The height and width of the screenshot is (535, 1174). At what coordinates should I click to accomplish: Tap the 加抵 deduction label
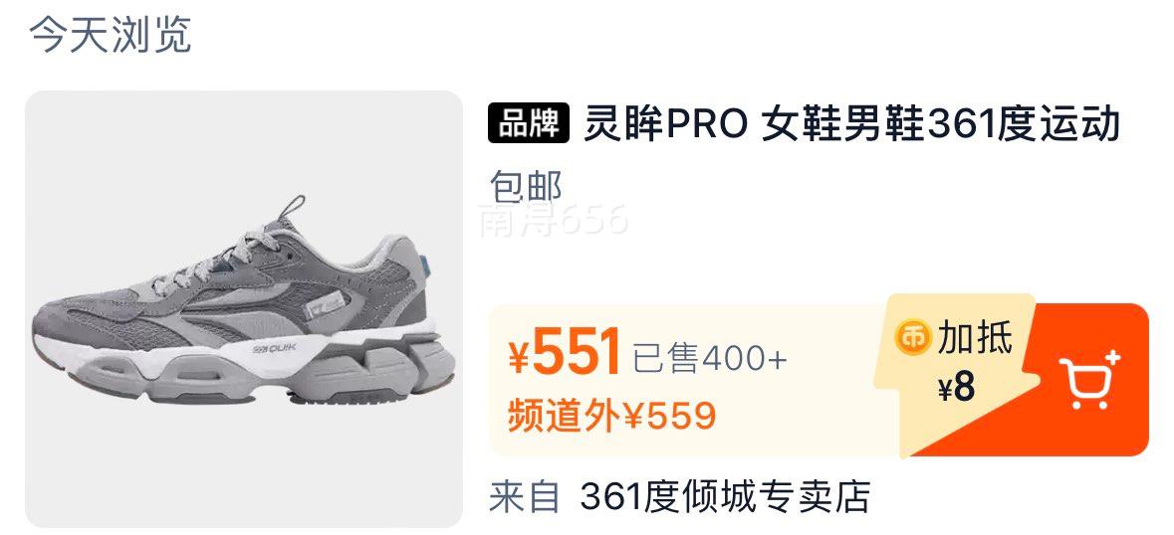point(975,337)
